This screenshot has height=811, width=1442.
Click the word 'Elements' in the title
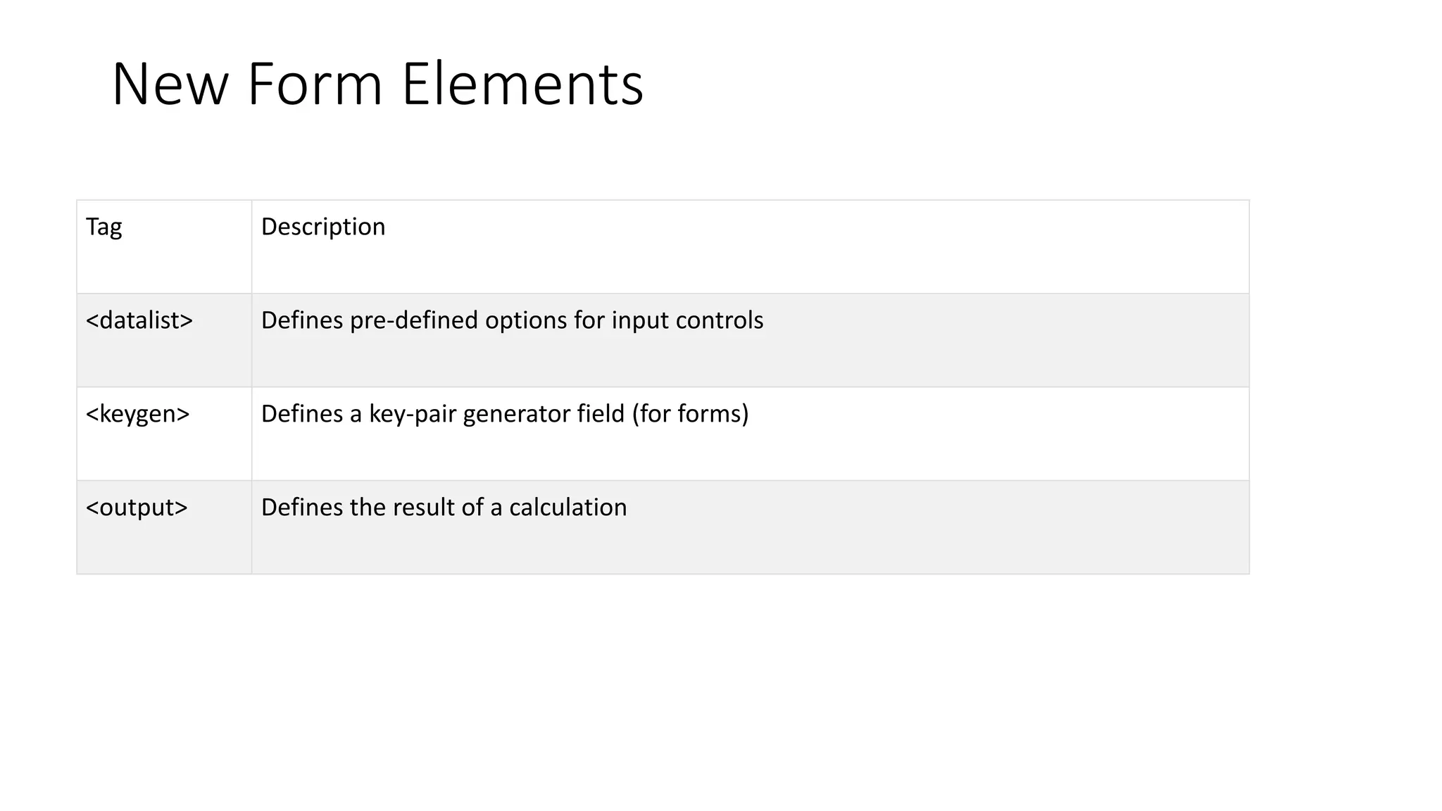[522, 84]
